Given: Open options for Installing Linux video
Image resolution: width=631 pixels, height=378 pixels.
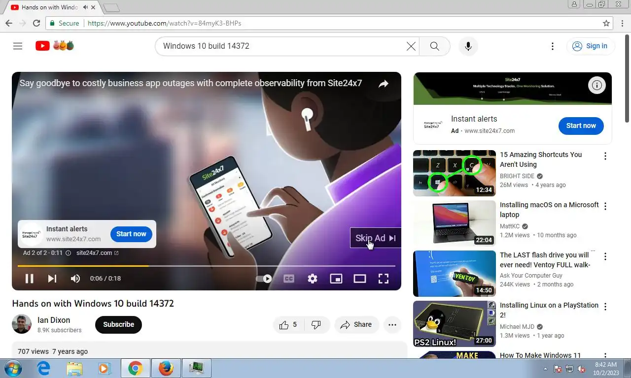Looking at the screenshot, I should pyautogui.click(x=605, y=307).
